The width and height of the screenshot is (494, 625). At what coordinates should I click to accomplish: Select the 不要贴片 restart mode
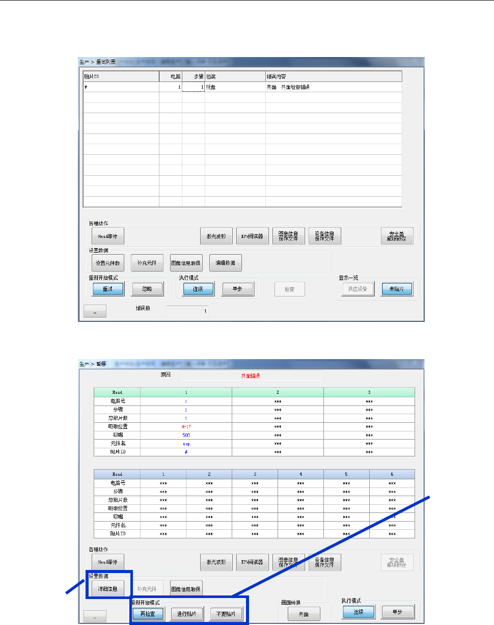pos(226,613)
